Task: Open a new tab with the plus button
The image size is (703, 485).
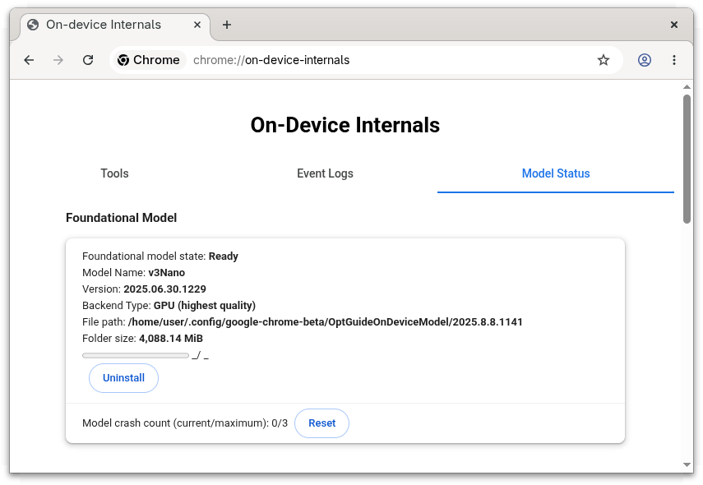Action: pos(227,25)
